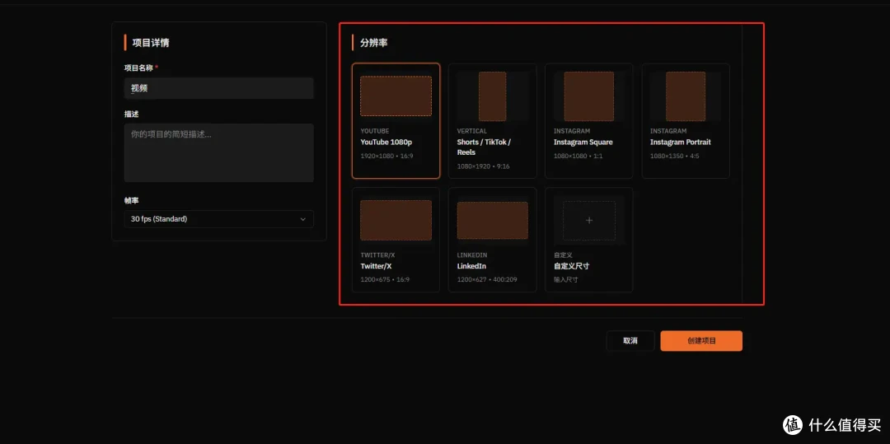Click the text 1080×1920 • 9:16
Image resolution: width=890 pixels, height=444 pixels.
tap(483, 166)
